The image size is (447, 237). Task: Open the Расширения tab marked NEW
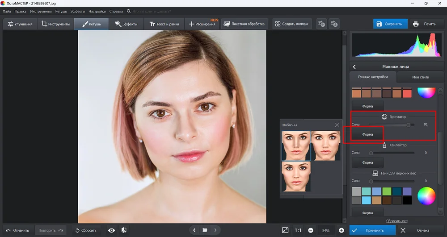(202, 24)
